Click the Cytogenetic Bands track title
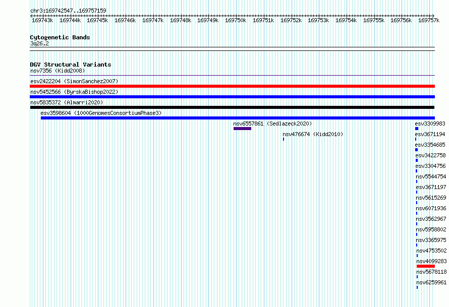 (60, 37)
